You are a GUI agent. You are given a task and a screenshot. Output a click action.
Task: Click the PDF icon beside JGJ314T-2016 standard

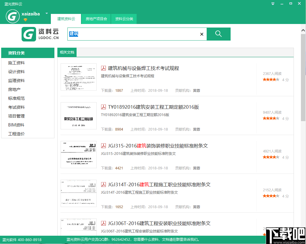coord(104,184)
